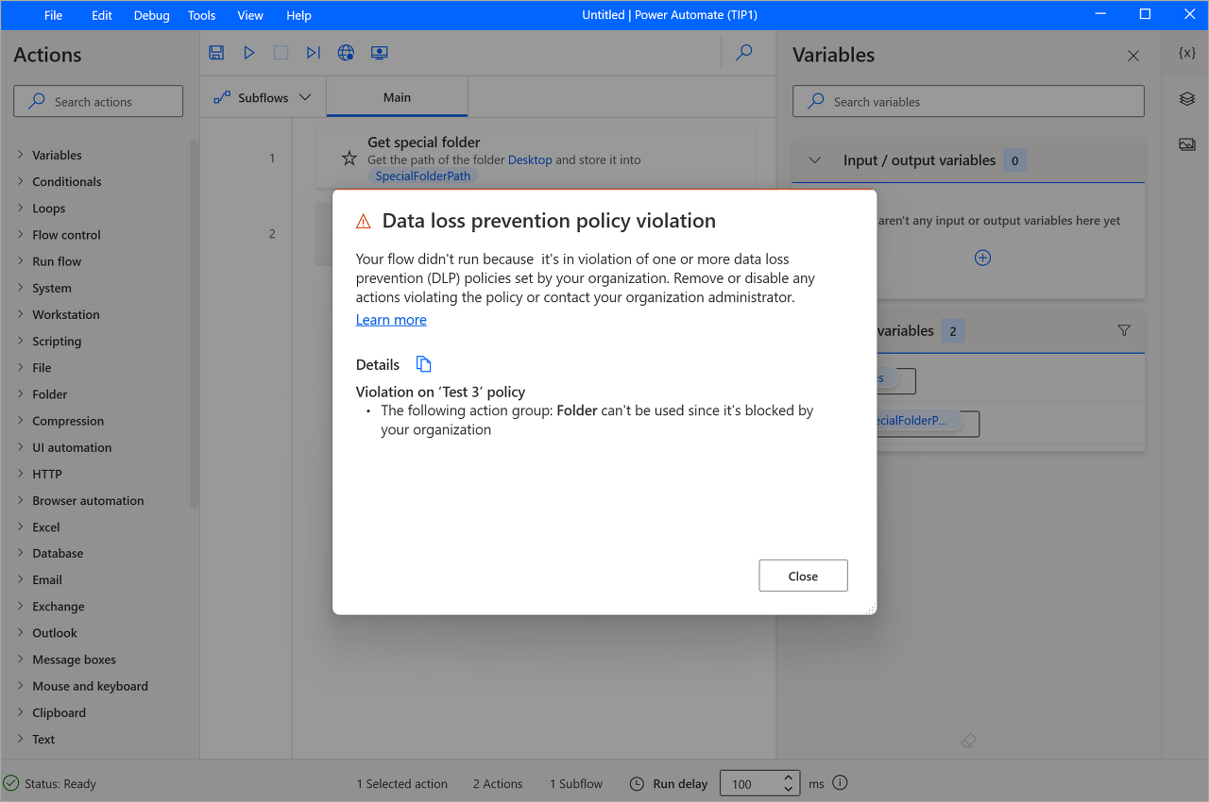Image resolution: width=1209 pixels, height=802 pixels.
Task: Click the Status Ready check icon
Action: [x=11, y=783]
